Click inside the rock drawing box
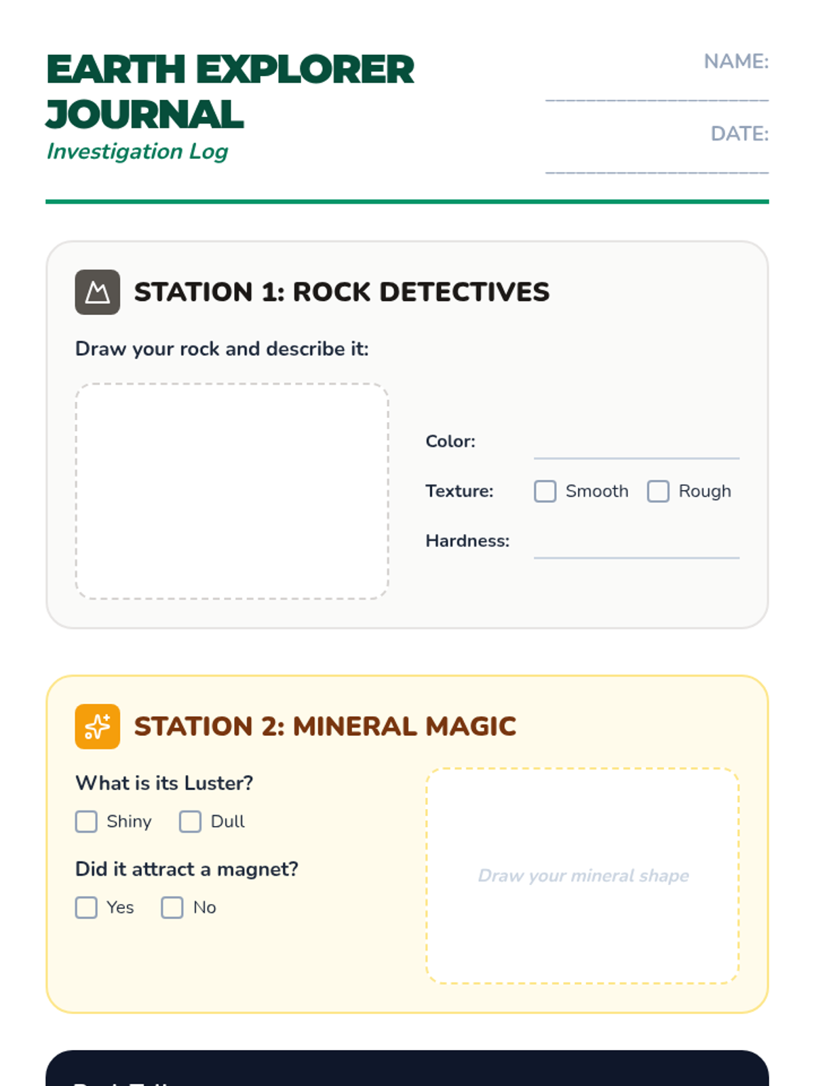Viewport: 814px width, 1086px height. (232, 491)
